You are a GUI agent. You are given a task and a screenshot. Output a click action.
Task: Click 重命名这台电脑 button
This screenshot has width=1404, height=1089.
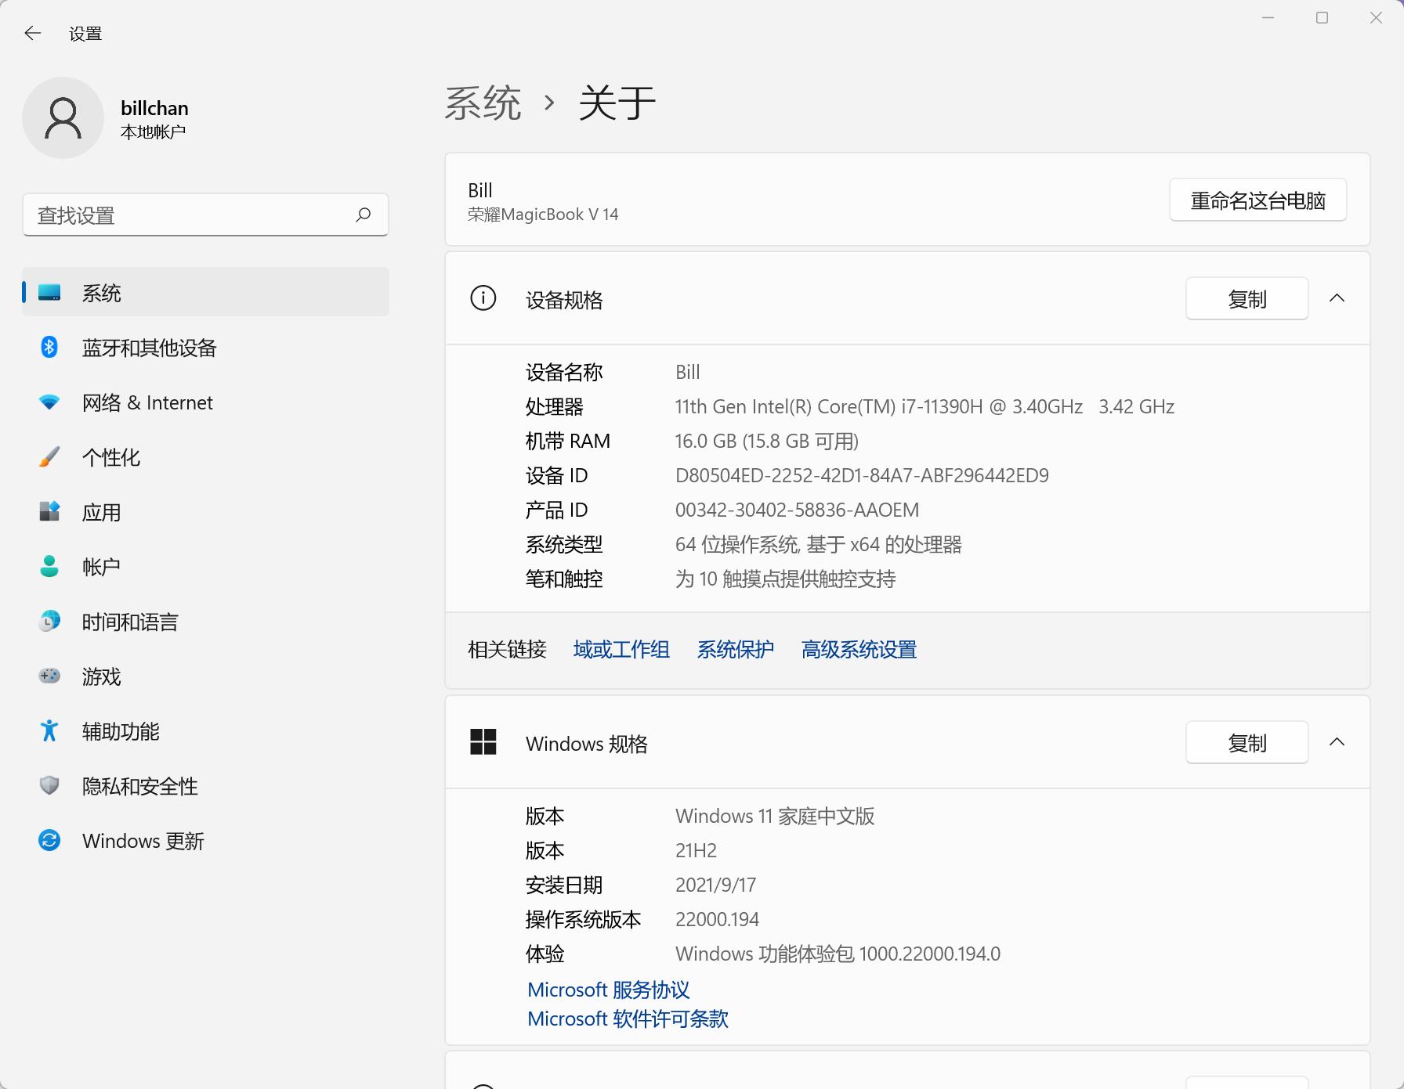pos(1257,200)
